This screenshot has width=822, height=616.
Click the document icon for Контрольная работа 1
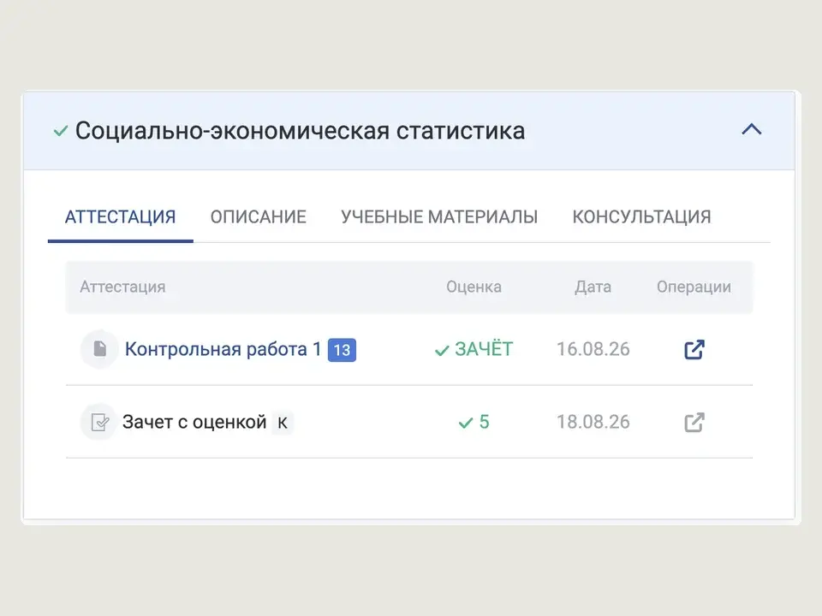[x=99, y=349]
